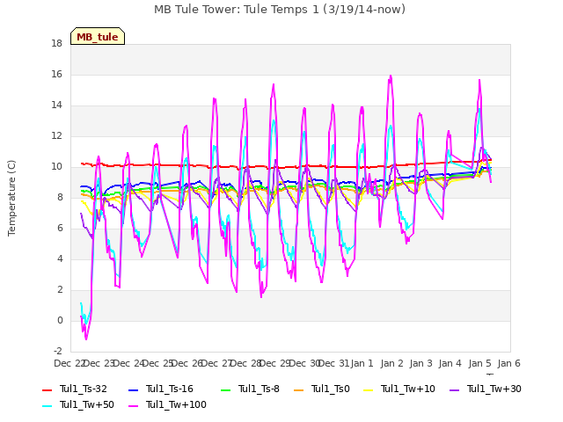Click the y-axis value 18

click(x=56, y=43)
